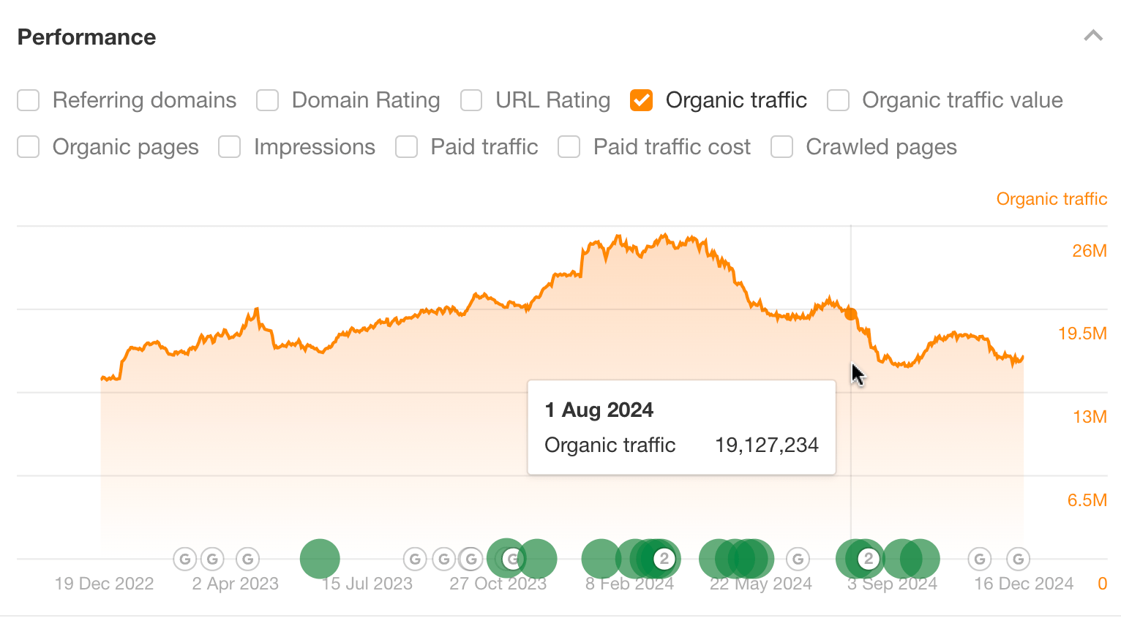Image resolution: width=1121 pixels, height=629 pixels.
Task: Check the Paid traffic cost checkbox
Action: [569, 147]
